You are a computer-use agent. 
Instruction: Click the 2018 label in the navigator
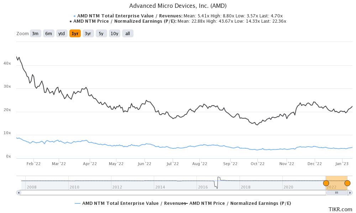point(246,187)
